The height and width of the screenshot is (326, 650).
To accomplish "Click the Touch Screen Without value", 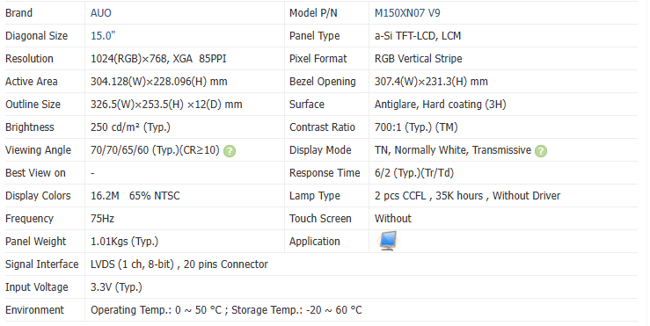I will pos(392,218).
